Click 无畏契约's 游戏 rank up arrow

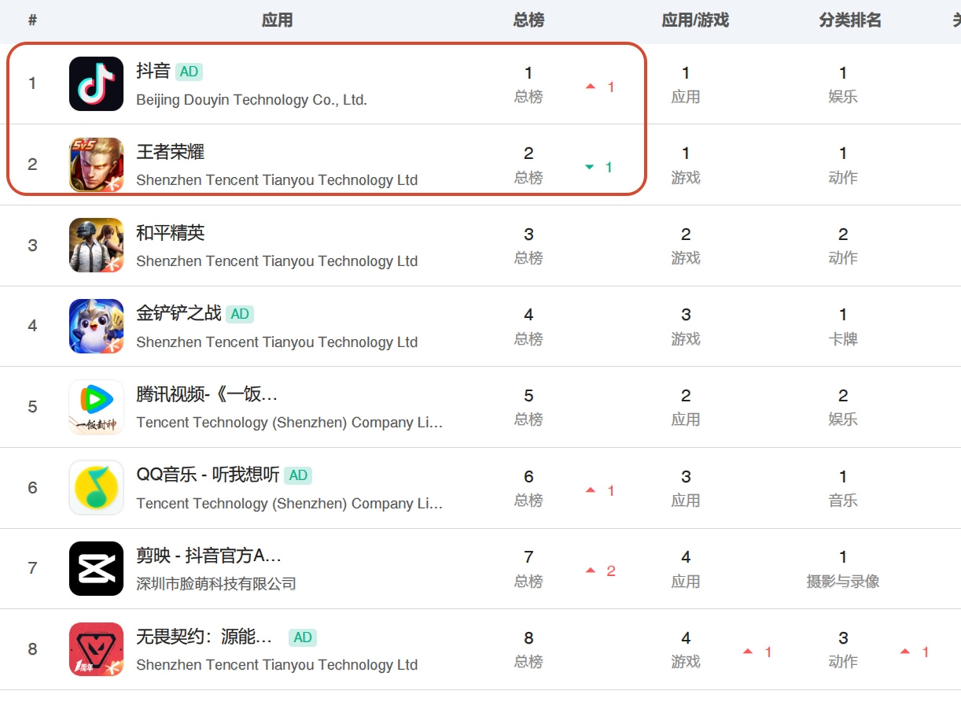(x=748, y=652)
